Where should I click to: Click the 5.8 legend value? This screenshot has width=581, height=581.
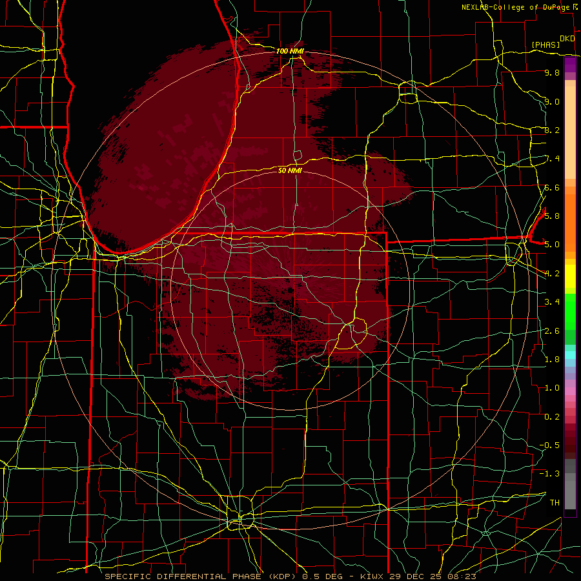(x=552, y=216)
